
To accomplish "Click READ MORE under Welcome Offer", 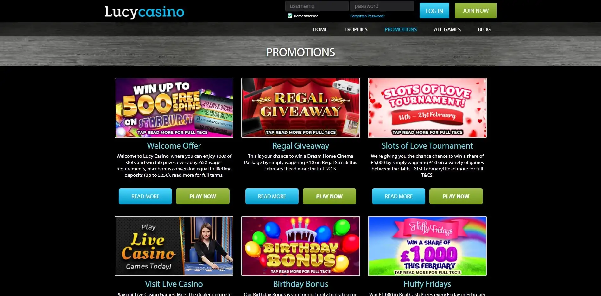I will (x=145, y=196).
